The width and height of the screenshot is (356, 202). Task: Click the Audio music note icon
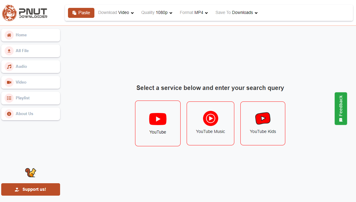click(9, 67)
